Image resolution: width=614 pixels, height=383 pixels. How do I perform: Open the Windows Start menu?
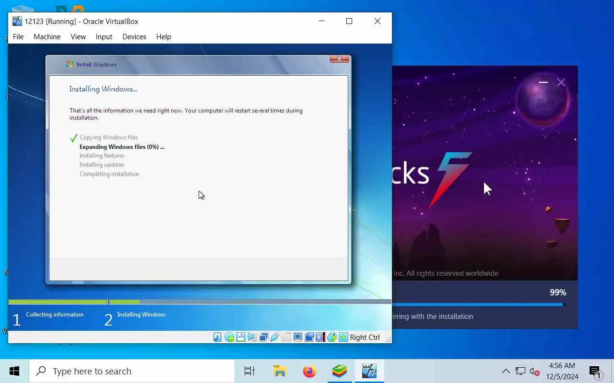[14, 371]
